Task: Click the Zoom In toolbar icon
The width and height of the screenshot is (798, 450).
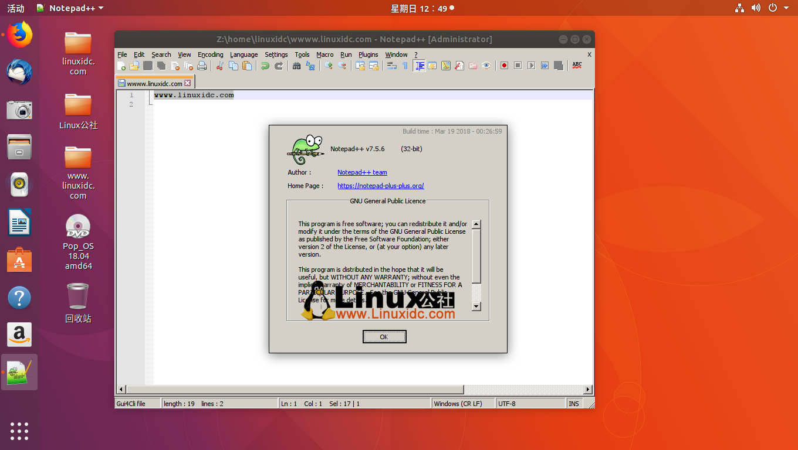Action: pos(329,66)
